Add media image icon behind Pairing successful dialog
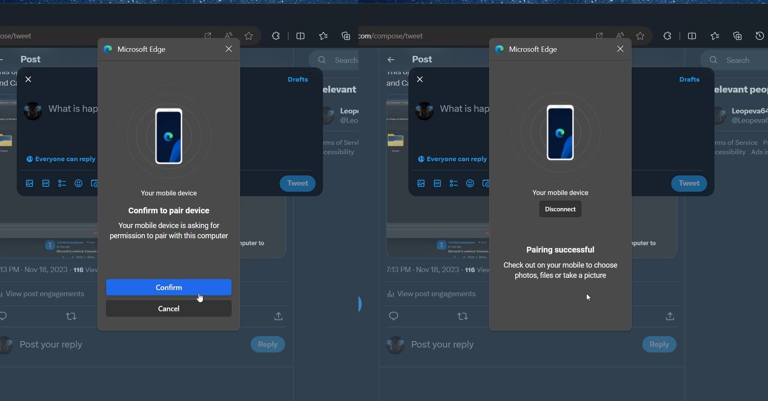The height and width of the screenshot is (401, 768). coord(421,184)
